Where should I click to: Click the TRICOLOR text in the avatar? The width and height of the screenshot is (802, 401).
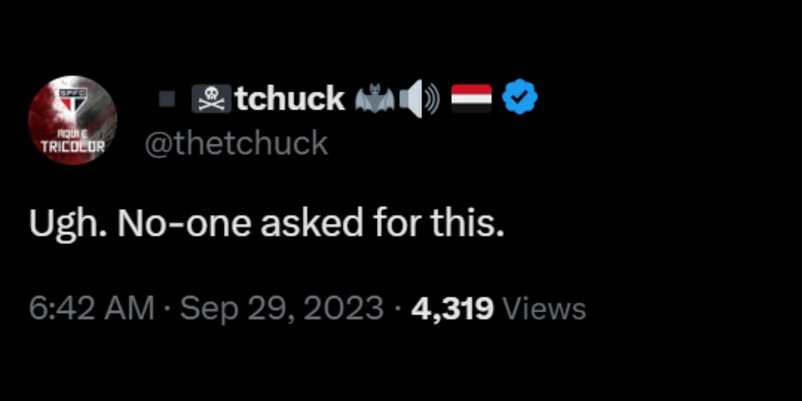point(73,146)
